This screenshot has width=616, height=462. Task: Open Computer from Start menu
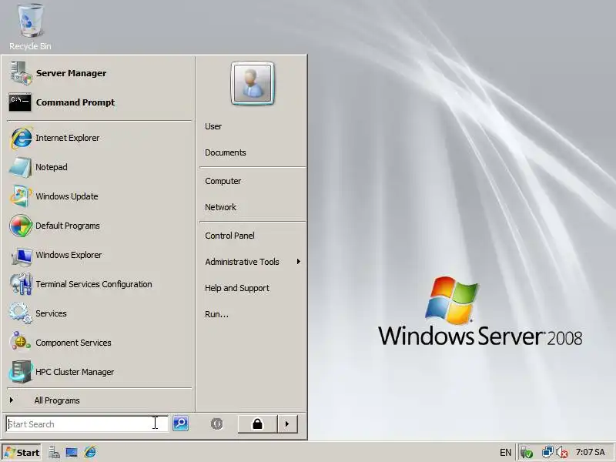[223, 181]
